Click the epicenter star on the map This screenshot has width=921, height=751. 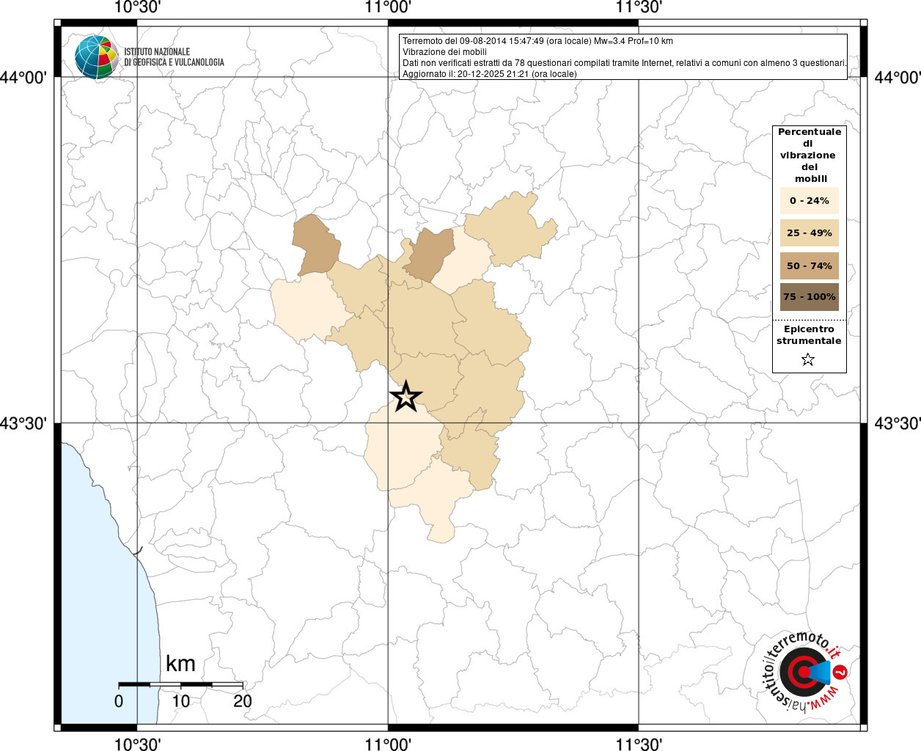coord(406,397)
